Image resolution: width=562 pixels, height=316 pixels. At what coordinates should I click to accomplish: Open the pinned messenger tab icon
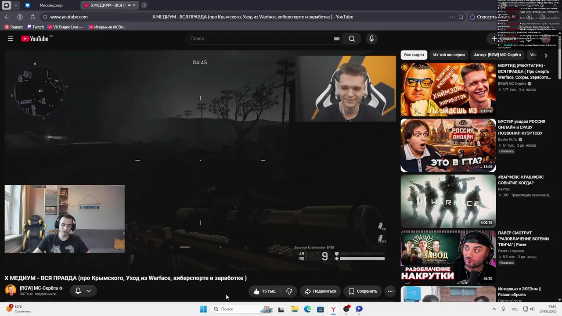coord(27,5)
